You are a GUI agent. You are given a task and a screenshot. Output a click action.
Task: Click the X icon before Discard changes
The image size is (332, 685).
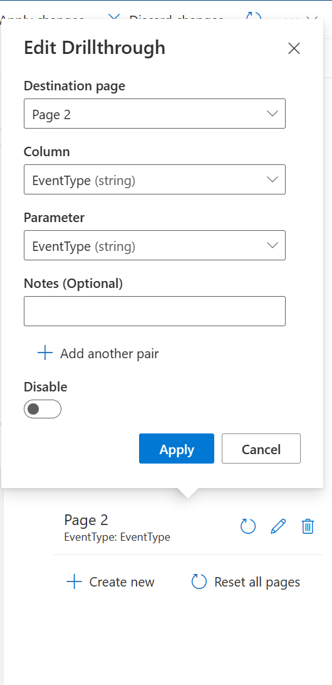pos(114,18)
